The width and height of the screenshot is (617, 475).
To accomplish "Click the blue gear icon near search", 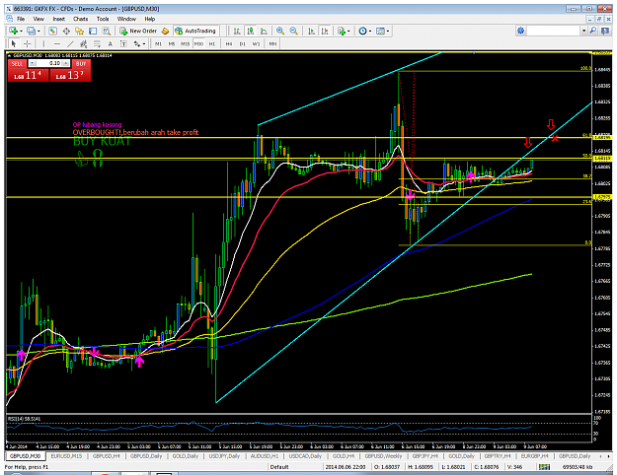I will 520,31.
